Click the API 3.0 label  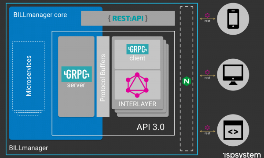tap(150, 127)
